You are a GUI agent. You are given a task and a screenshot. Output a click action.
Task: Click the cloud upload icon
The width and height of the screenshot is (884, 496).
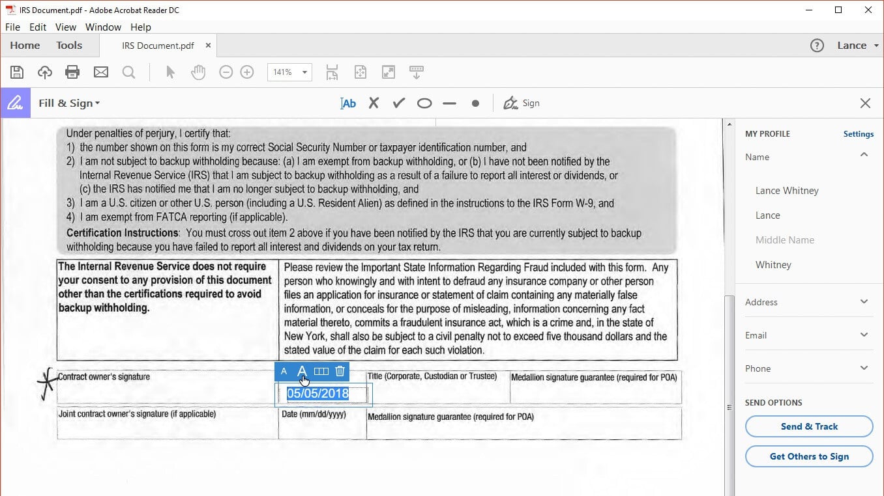pos(44,72)
